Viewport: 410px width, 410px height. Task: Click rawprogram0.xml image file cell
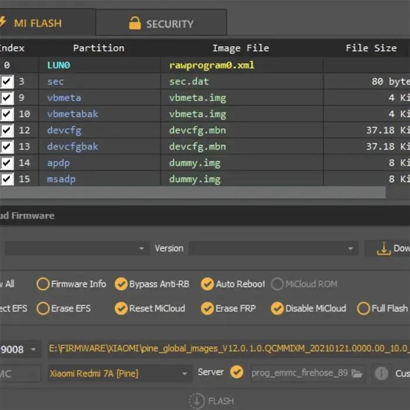point(211,65)
